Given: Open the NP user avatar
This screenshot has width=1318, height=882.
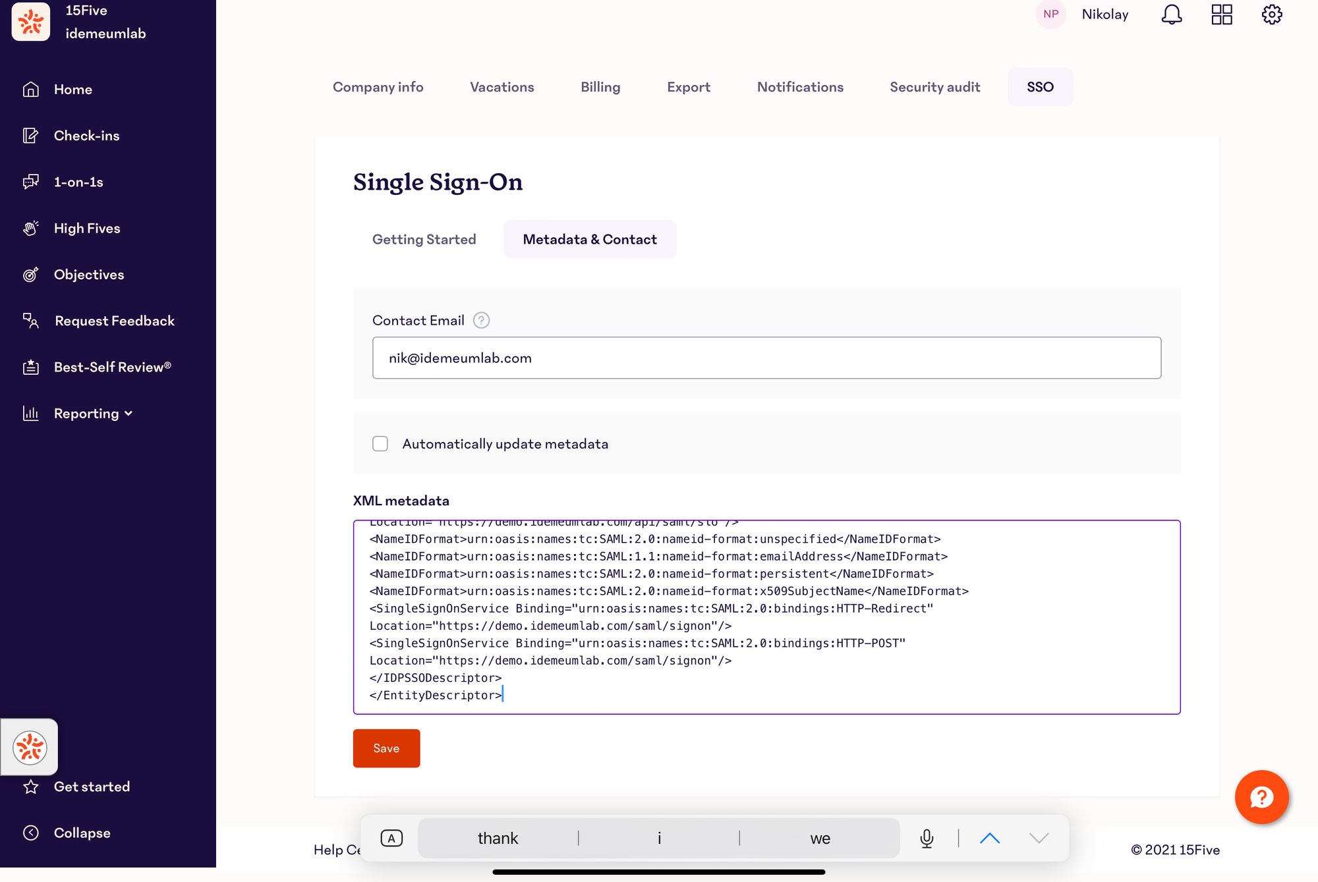Looking at the screenshot, I should click(1050, 14).
